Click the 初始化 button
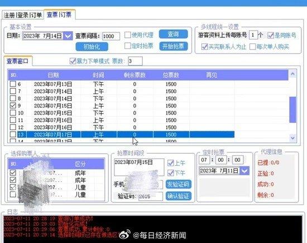307x243 pixels. click(x=92, y=47)
